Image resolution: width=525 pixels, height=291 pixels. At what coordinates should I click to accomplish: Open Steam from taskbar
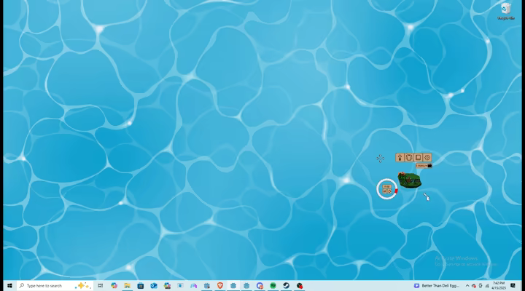click(287, 286)
